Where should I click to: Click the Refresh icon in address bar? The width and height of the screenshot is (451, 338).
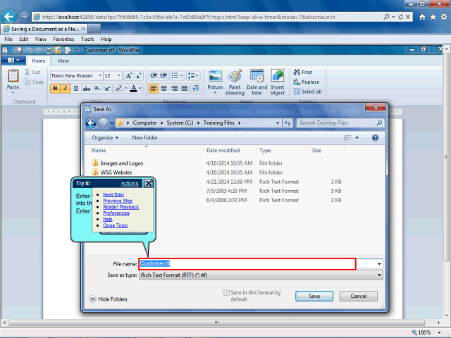[x=401, y=17]
